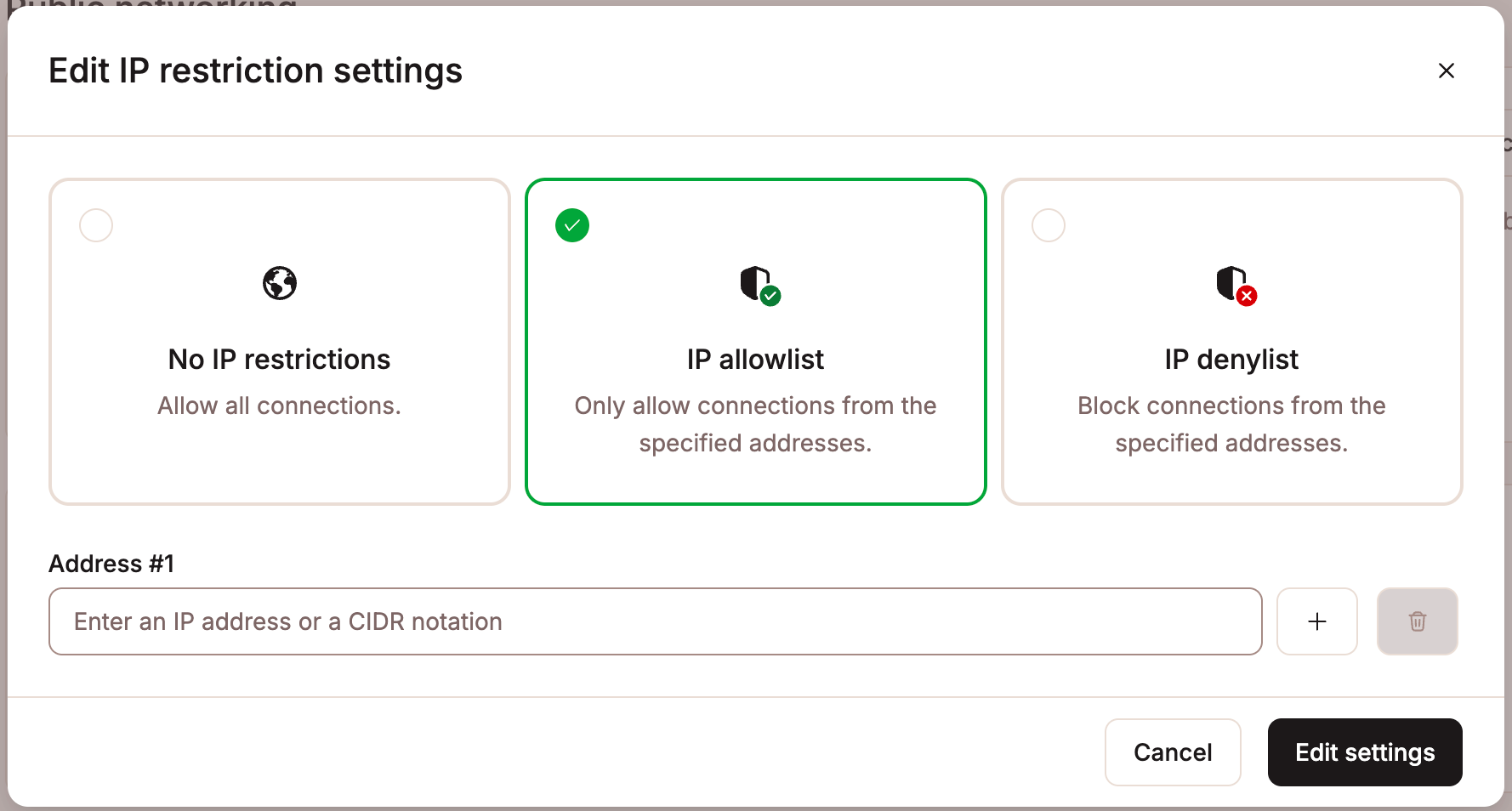The image size is (1512, 811).
Task: Click the plus icon to add another address
Action: [1316, 621]
